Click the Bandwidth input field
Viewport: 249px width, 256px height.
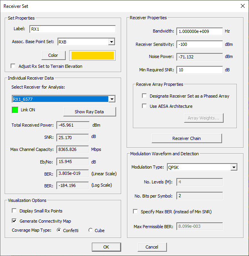[x=199, y=31]
